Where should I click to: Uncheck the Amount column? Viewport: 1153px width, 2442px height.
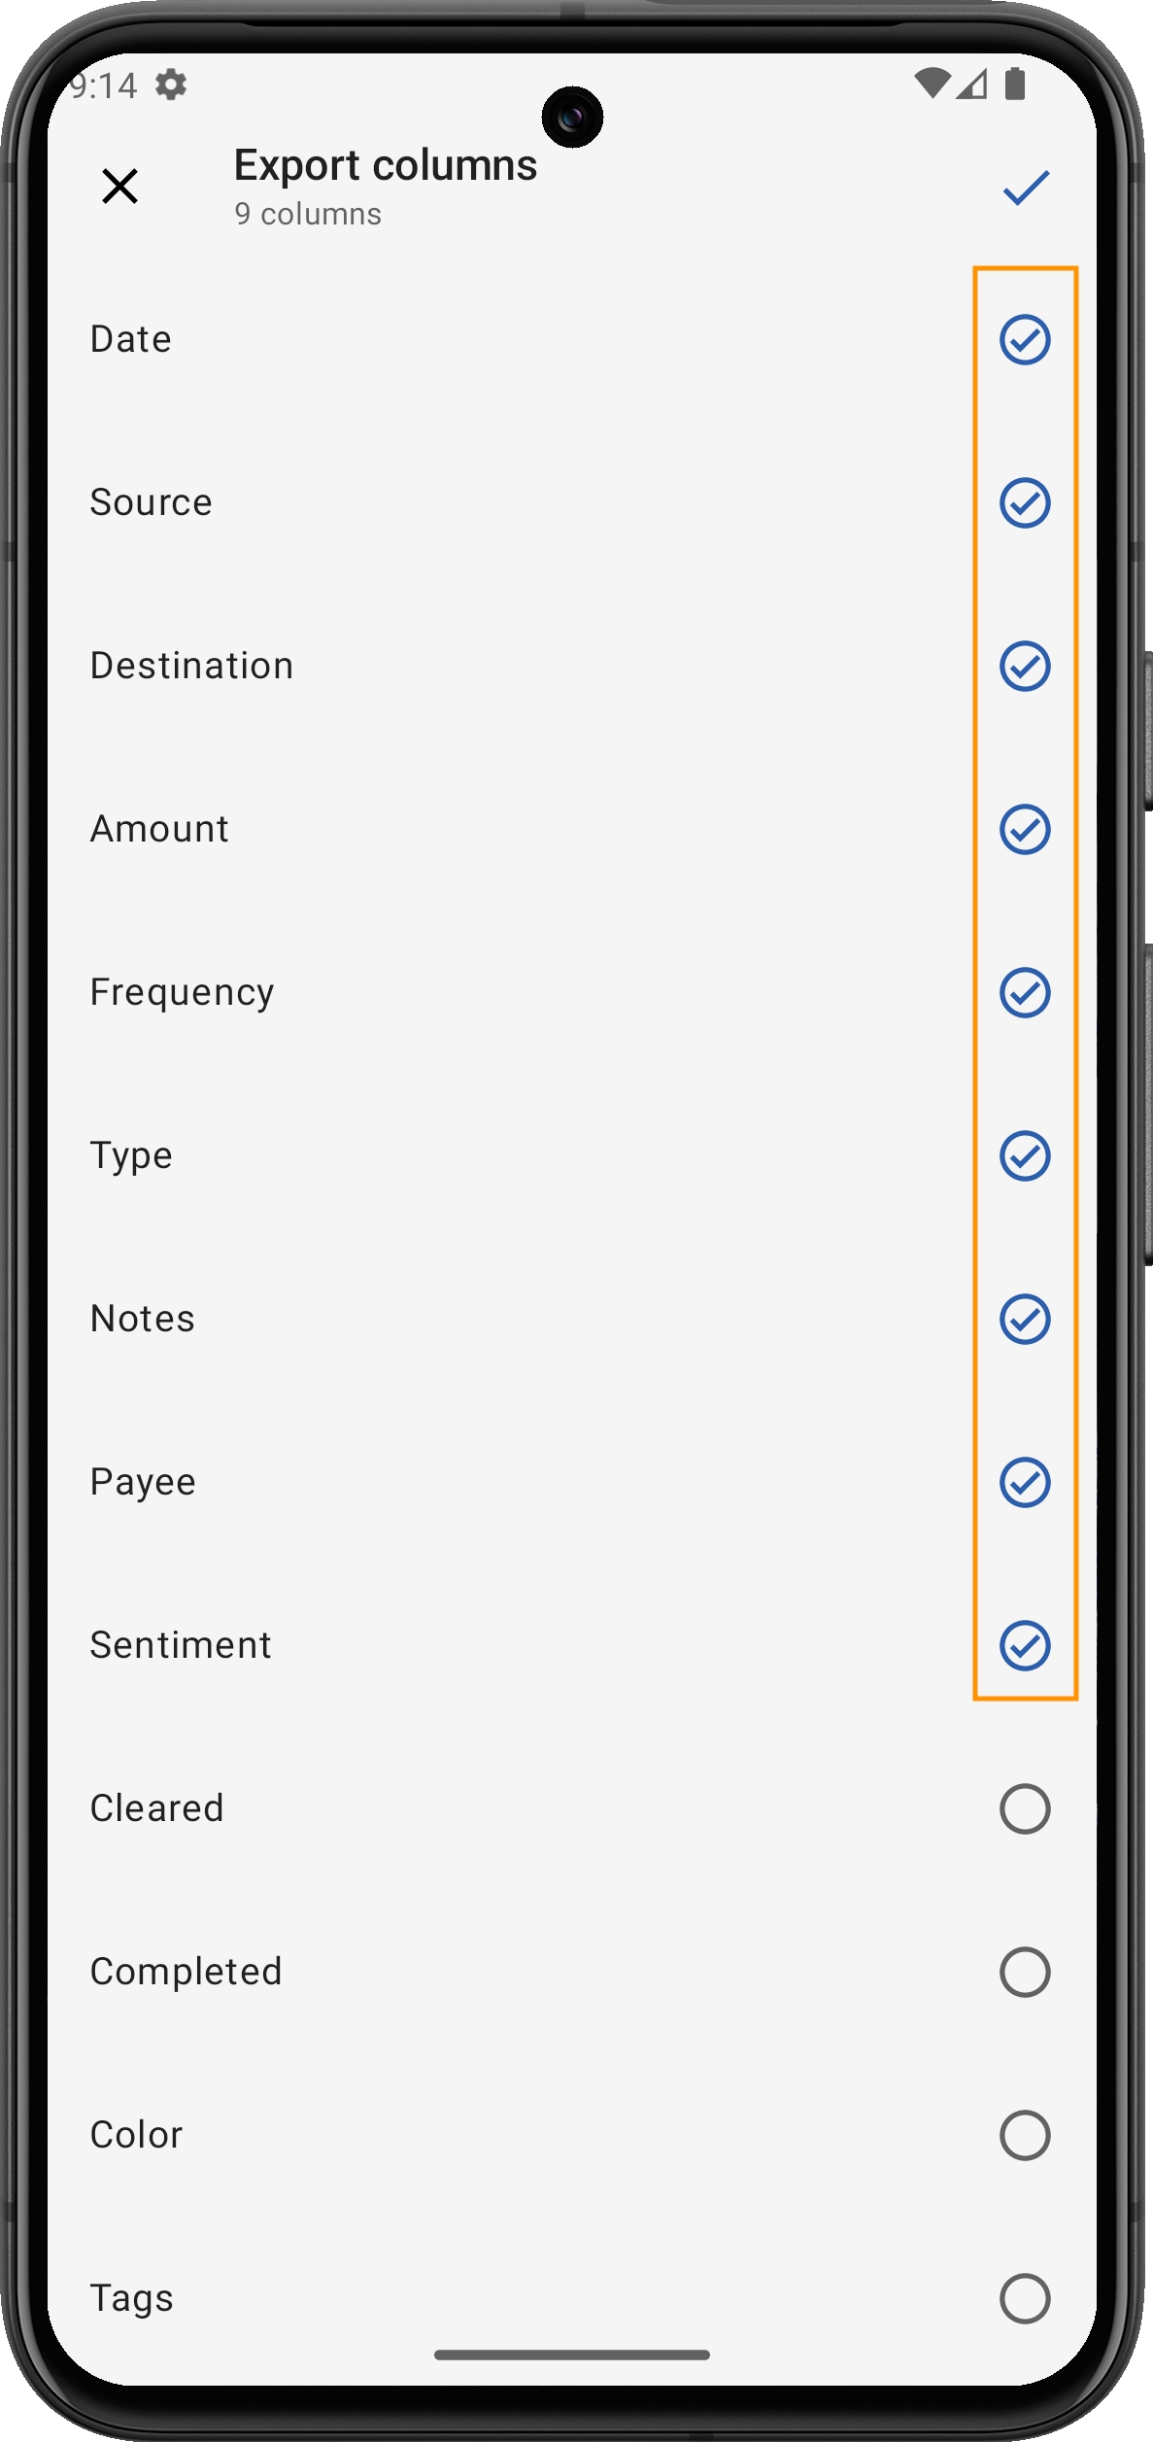click(1025, 830)
